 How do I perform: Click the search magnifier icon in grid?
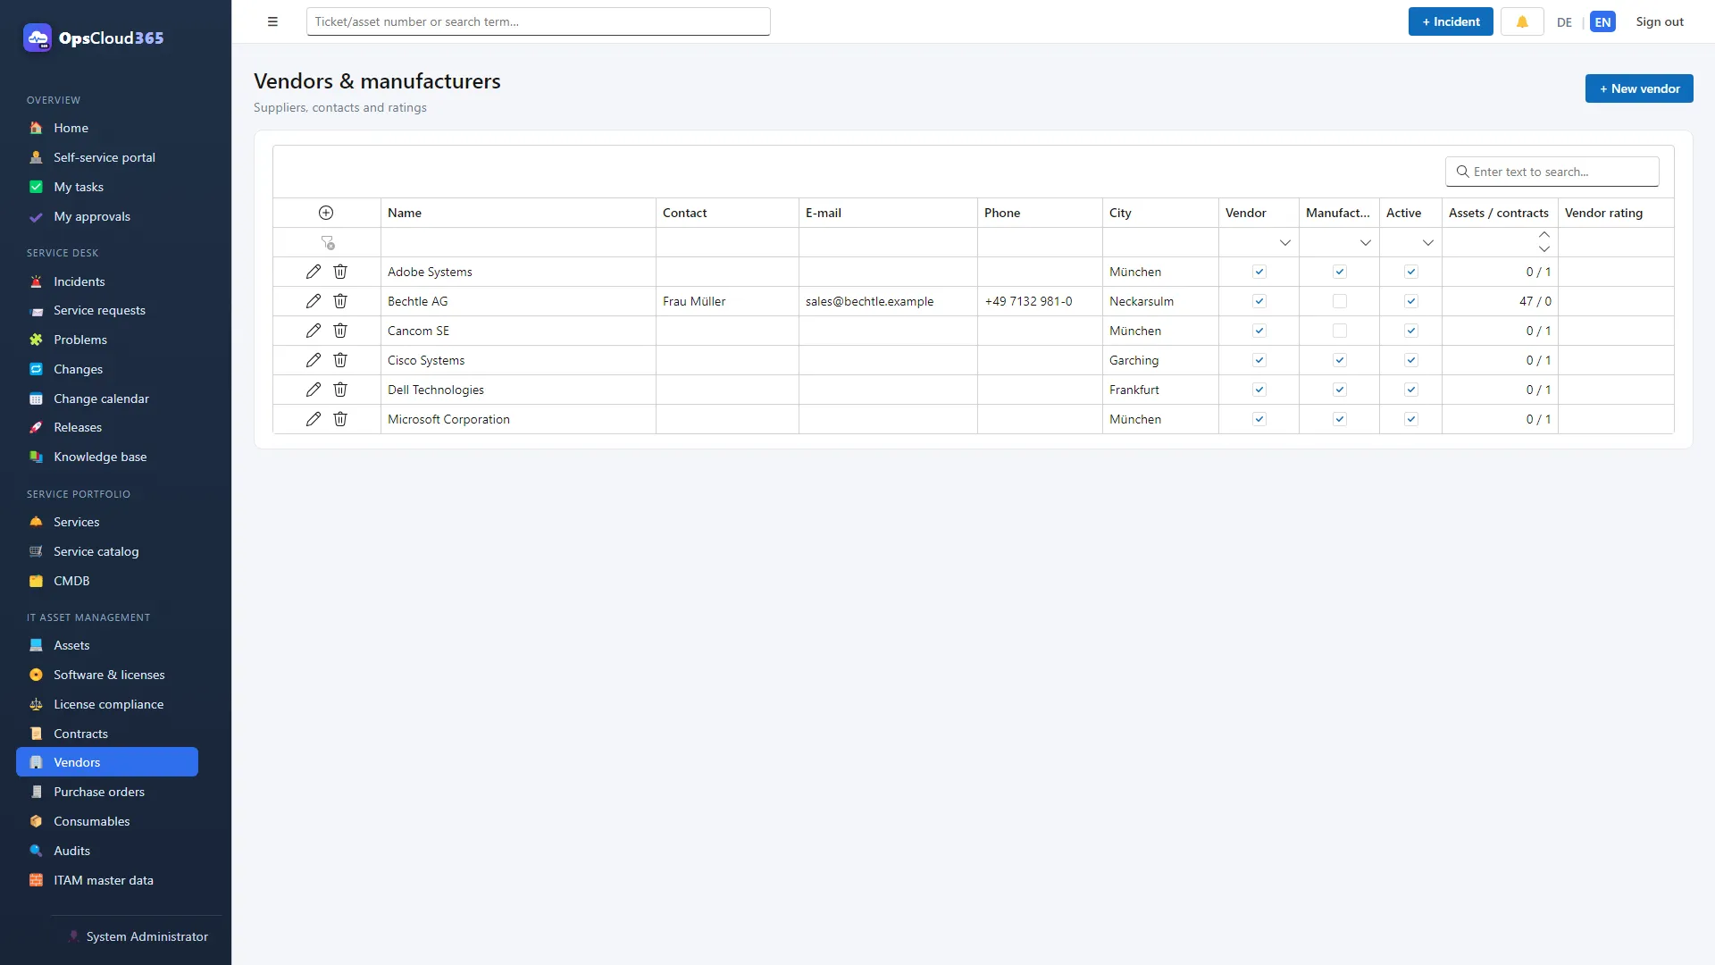point(1462,172)
